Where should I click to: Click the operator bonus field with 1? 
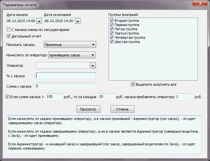click(x=184, y=97)
